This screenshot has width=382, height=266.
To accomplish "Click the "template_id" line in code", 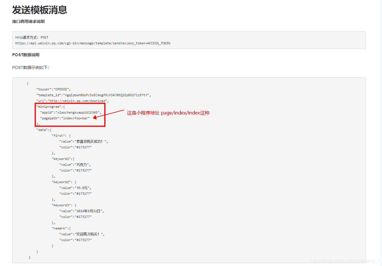I will click(x=94, y=95).
